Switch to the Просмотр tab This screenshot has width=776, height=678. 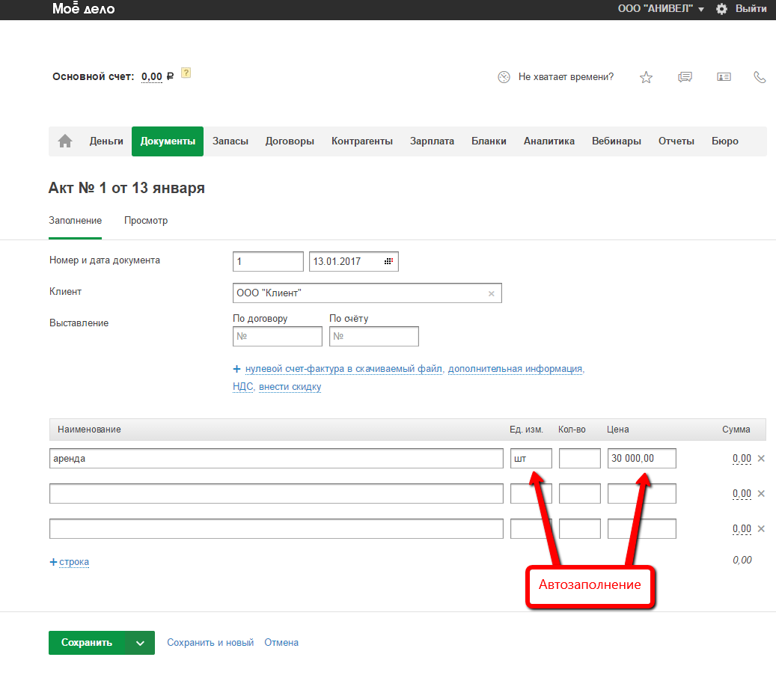pos(146,221)
